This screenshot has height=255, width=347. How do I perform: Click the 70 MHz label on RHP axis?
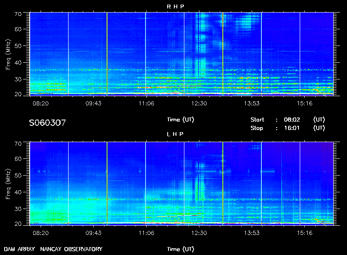(x=18, y=14)
